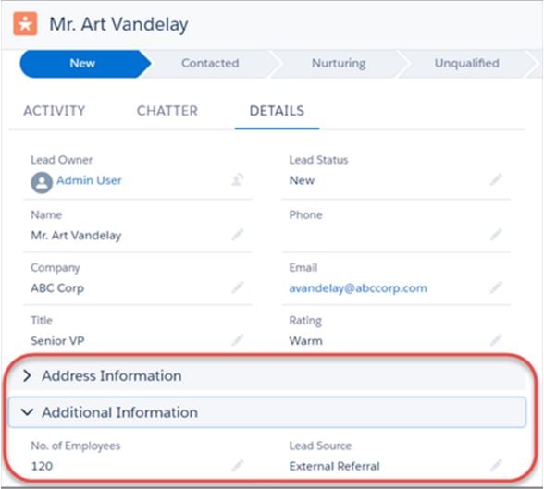Expand the Address Information section
The image size is (544, 489).
tap(266, 375)
